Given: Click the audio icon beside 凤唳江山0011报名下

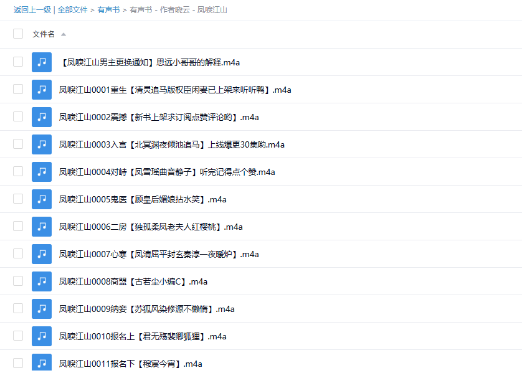Looking at the screenshot, I should pyautogui.click(x=42, y=363).
